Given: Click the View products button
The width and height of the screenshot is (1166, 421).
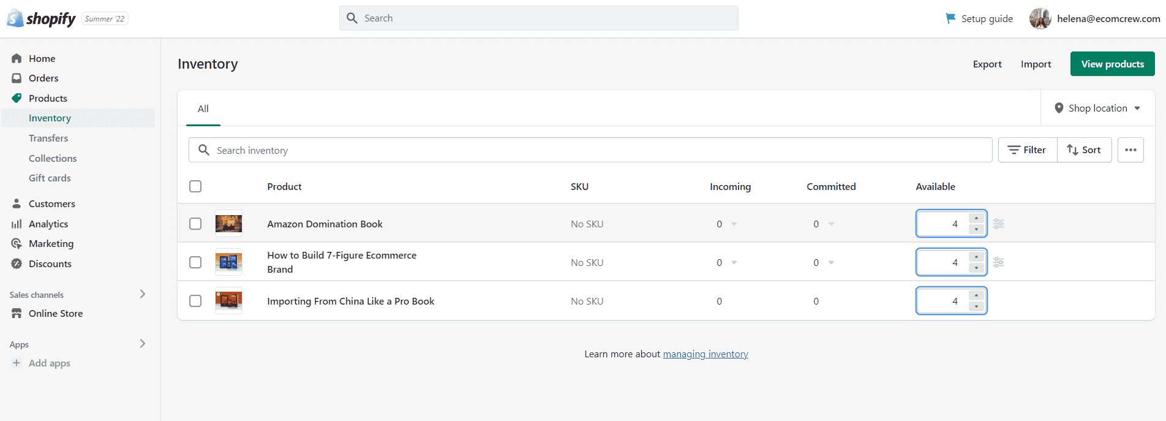Looking at the screenshot, I should pyautogui.click(x=1112, y=64).
